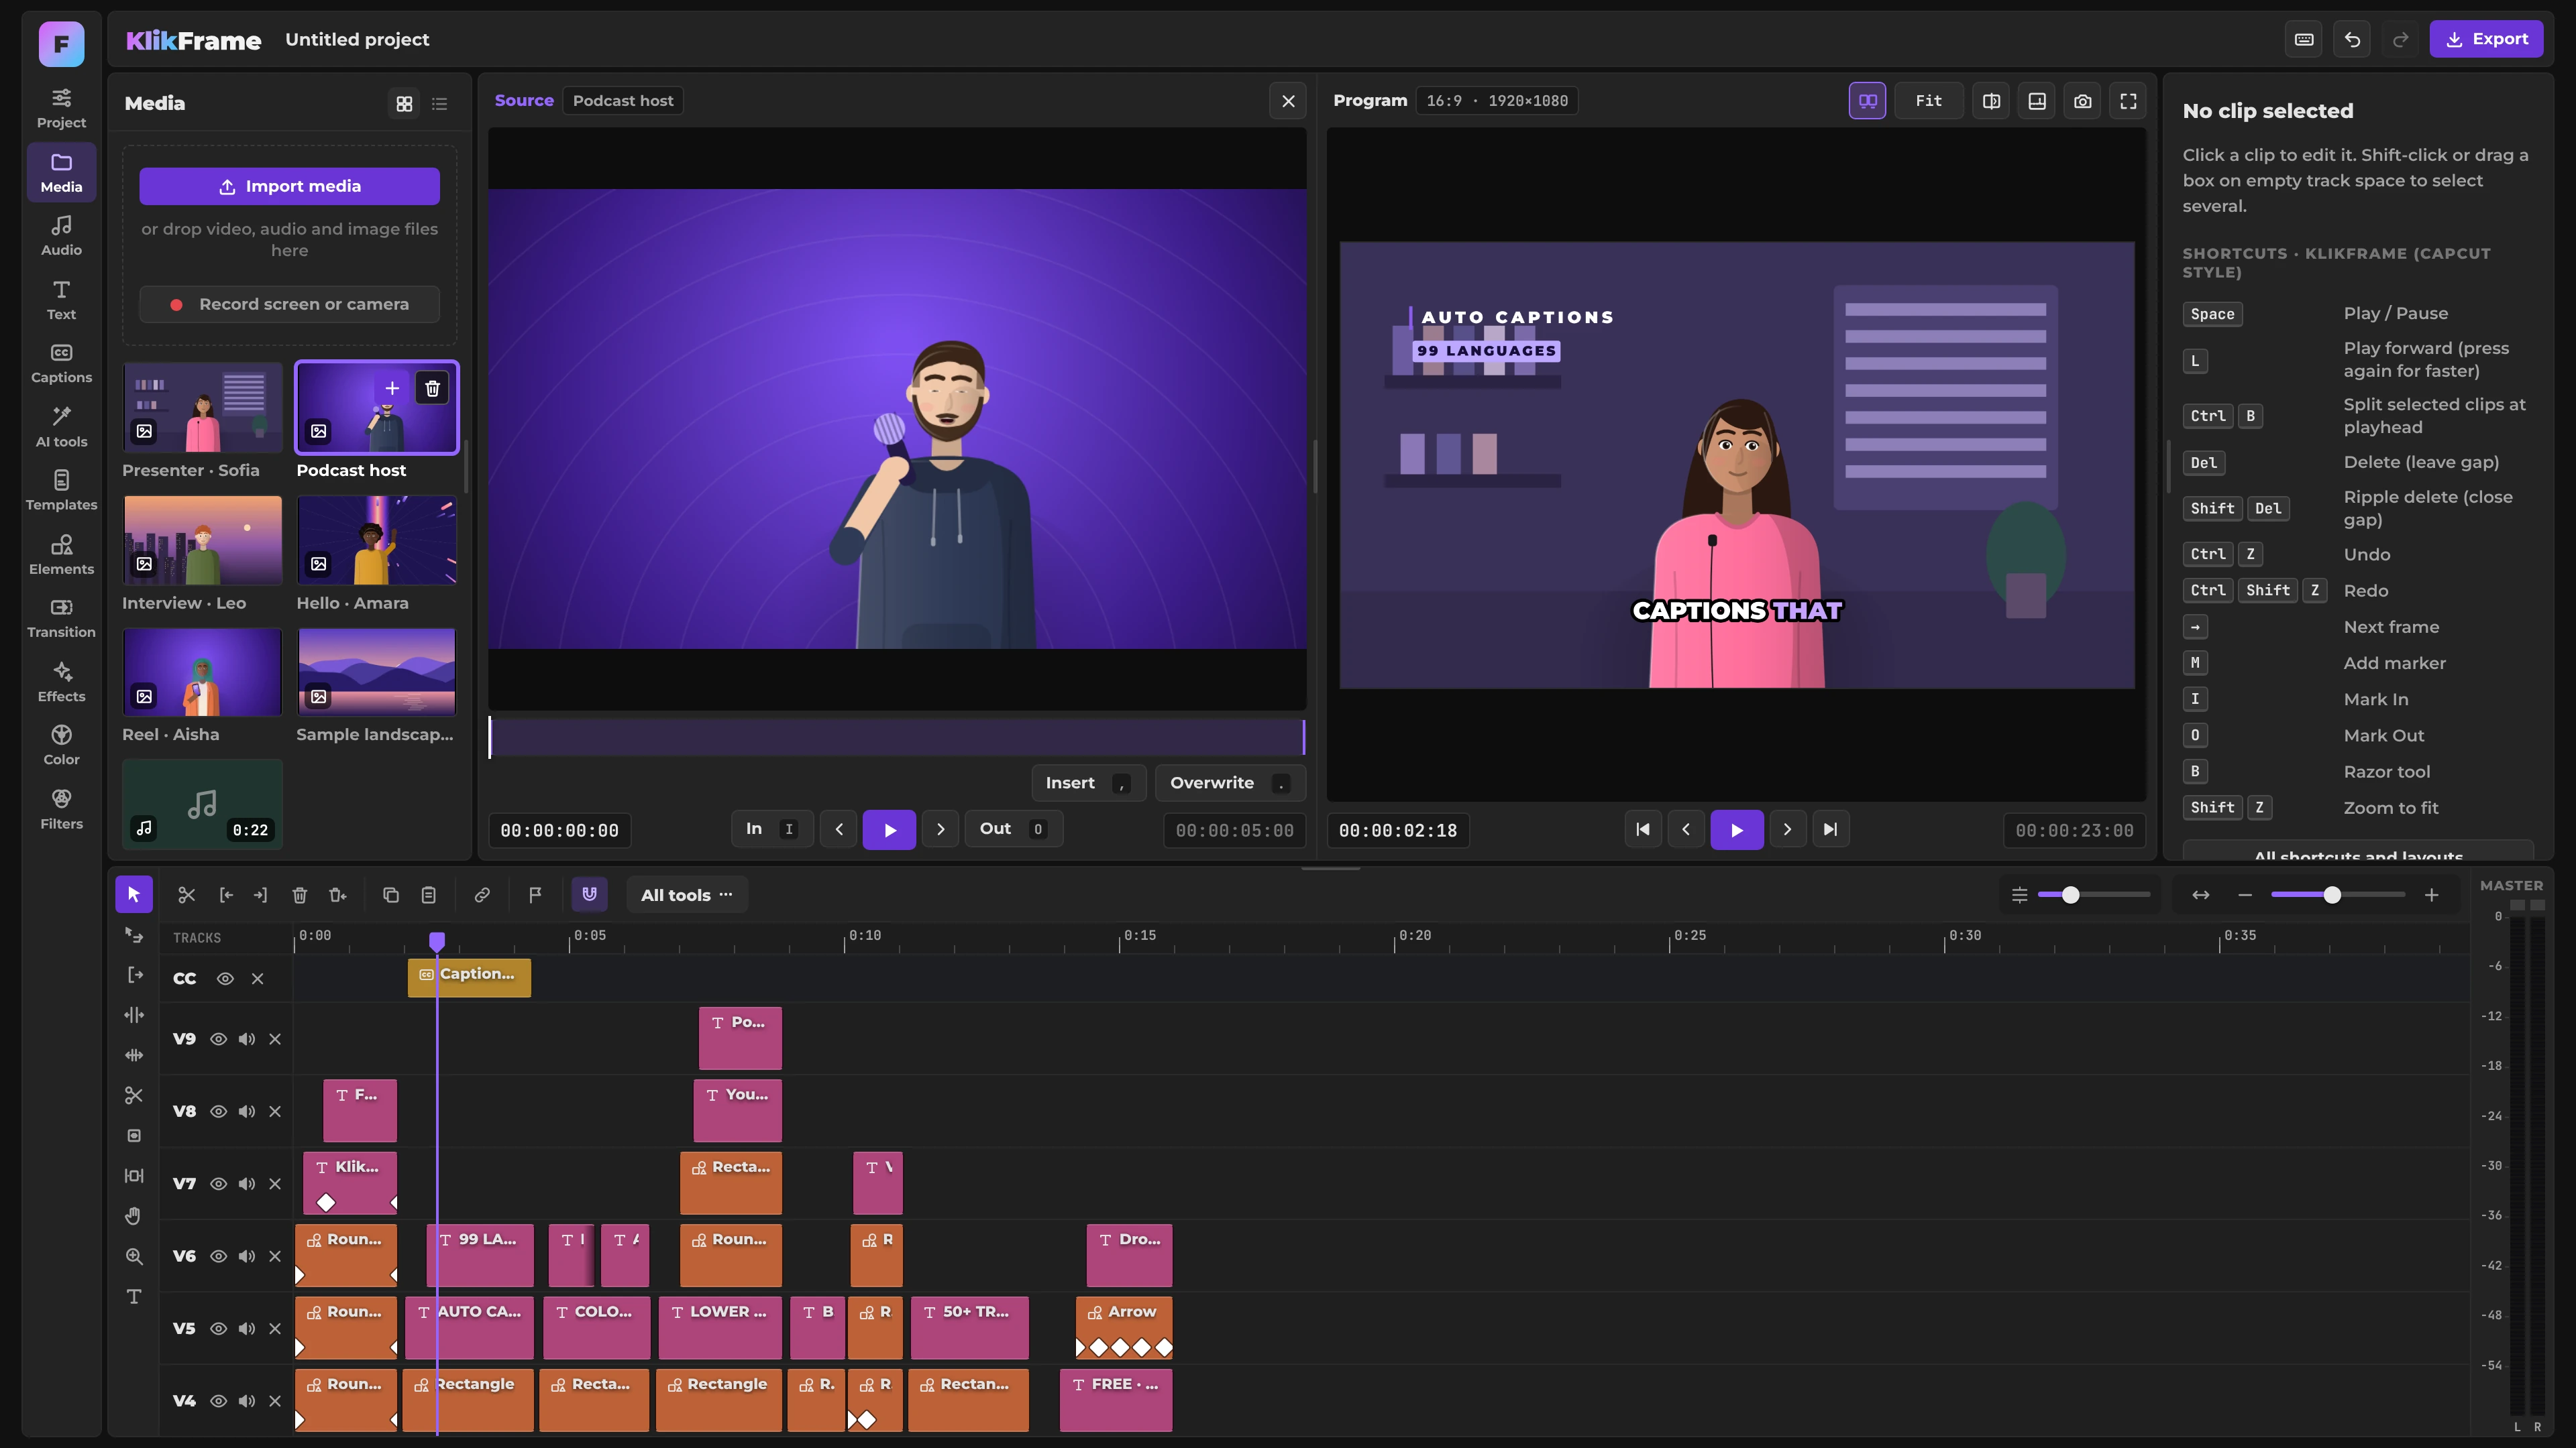The width and height of the screenshot is (2576, 1448).
Task: Take a snapshot with the camera icon
Action: pos(2082,101)
